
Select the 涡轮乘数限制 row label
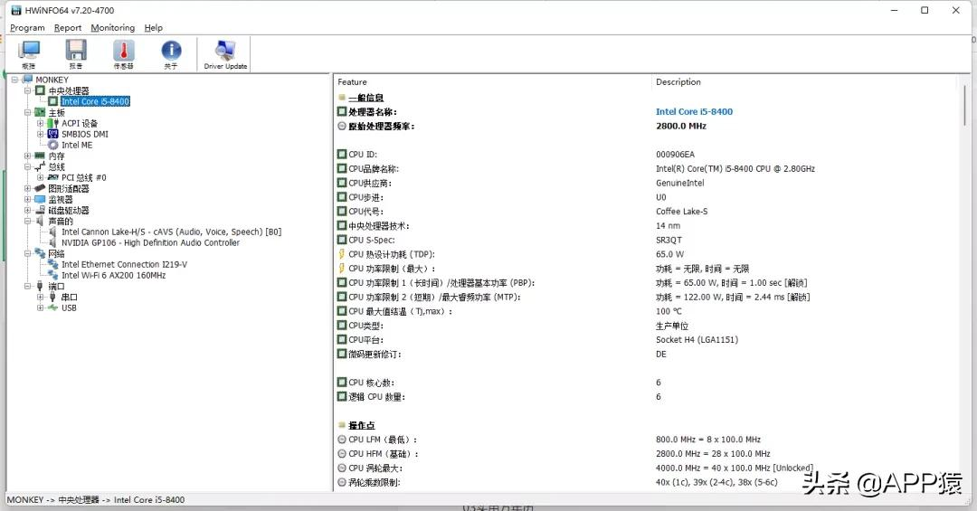click(375, 482)
